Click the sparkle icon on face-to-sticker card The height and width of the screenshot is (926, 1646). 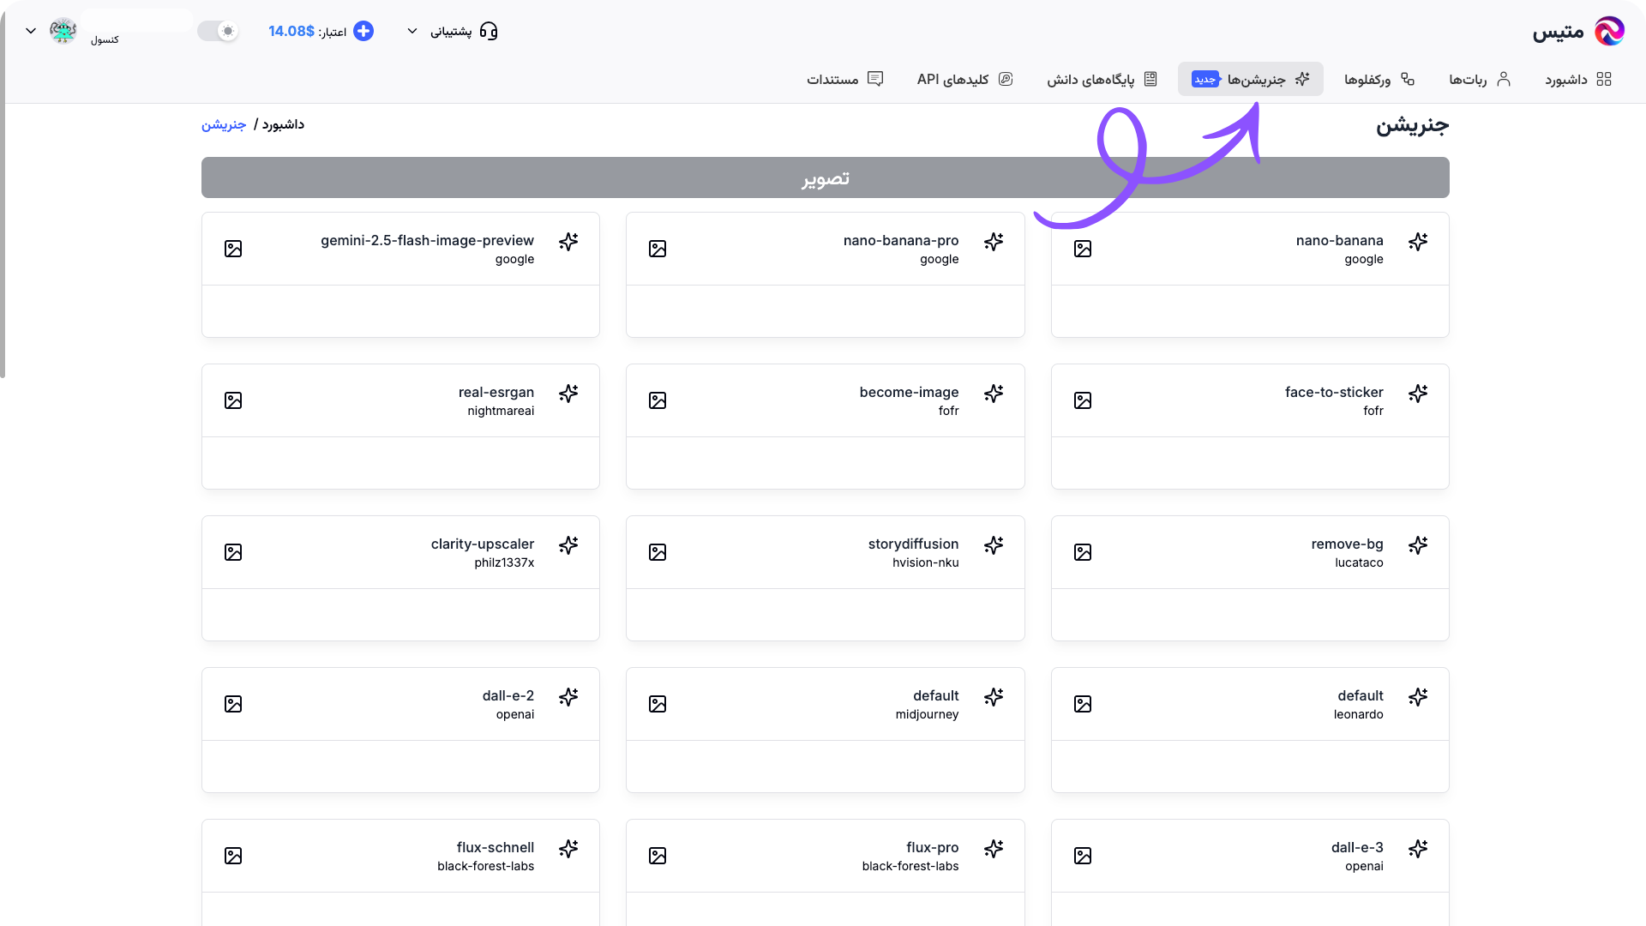coord(1418,394)
